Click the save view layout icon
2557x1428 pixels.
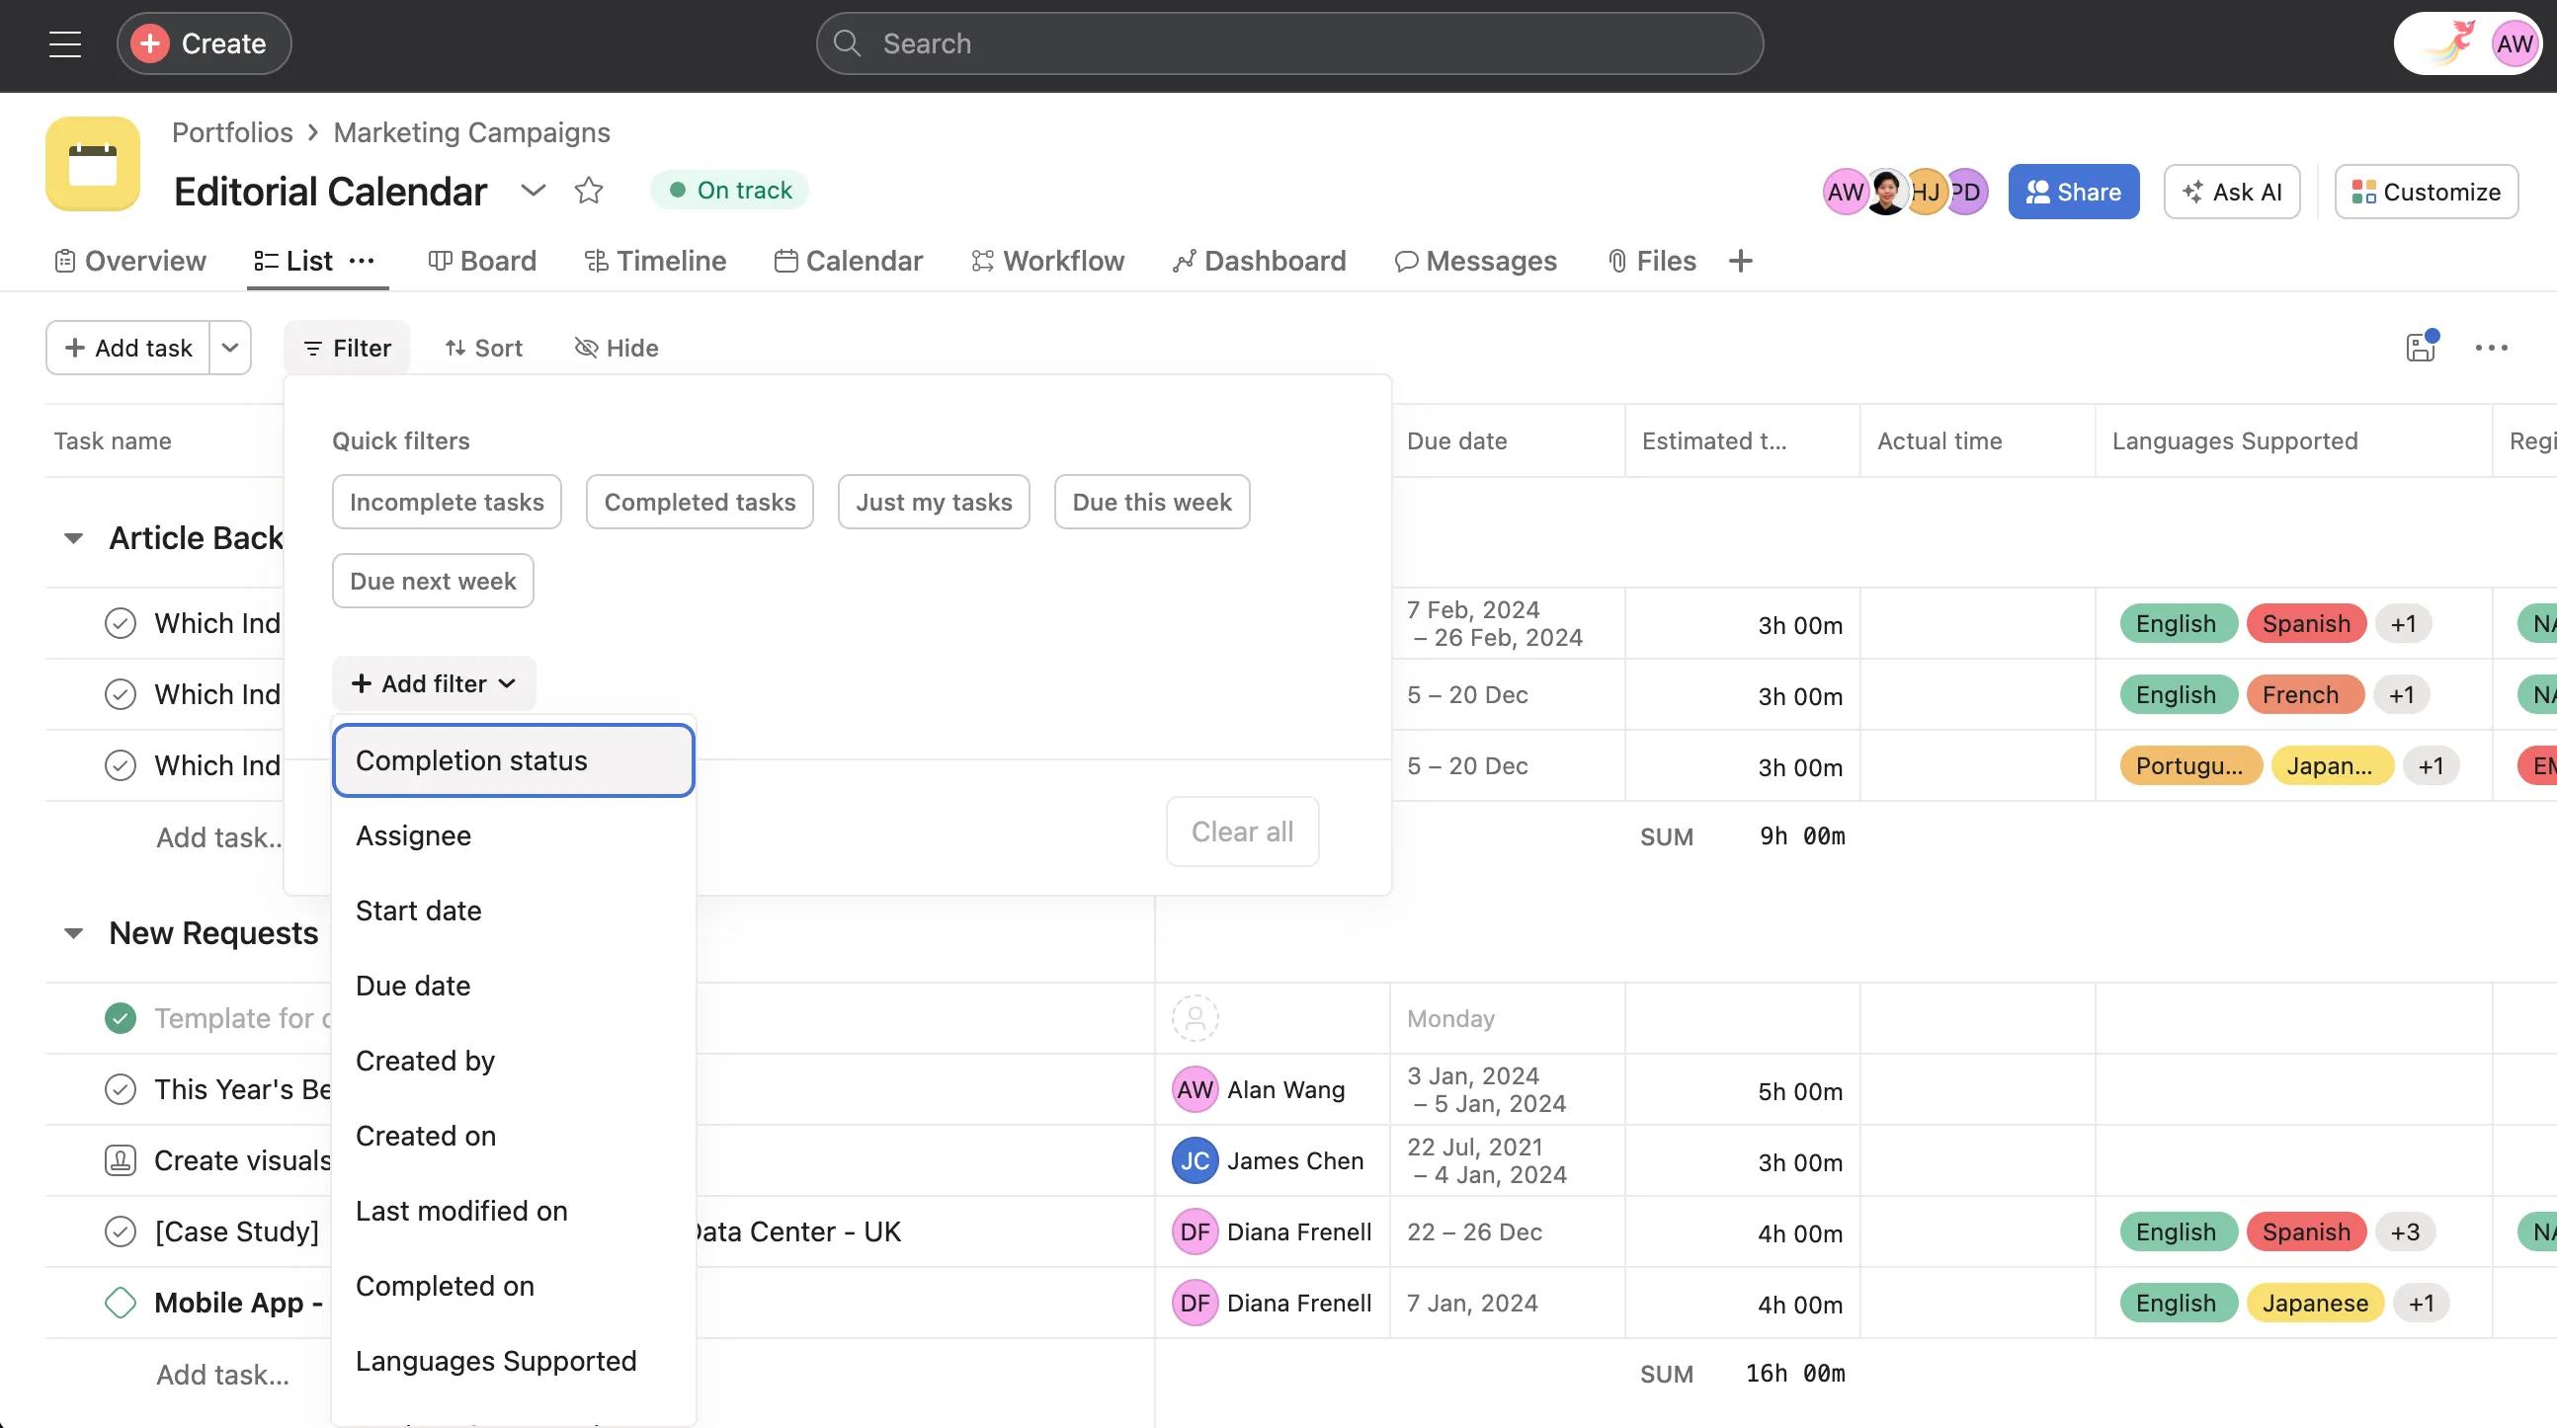tap(2420, 348)
